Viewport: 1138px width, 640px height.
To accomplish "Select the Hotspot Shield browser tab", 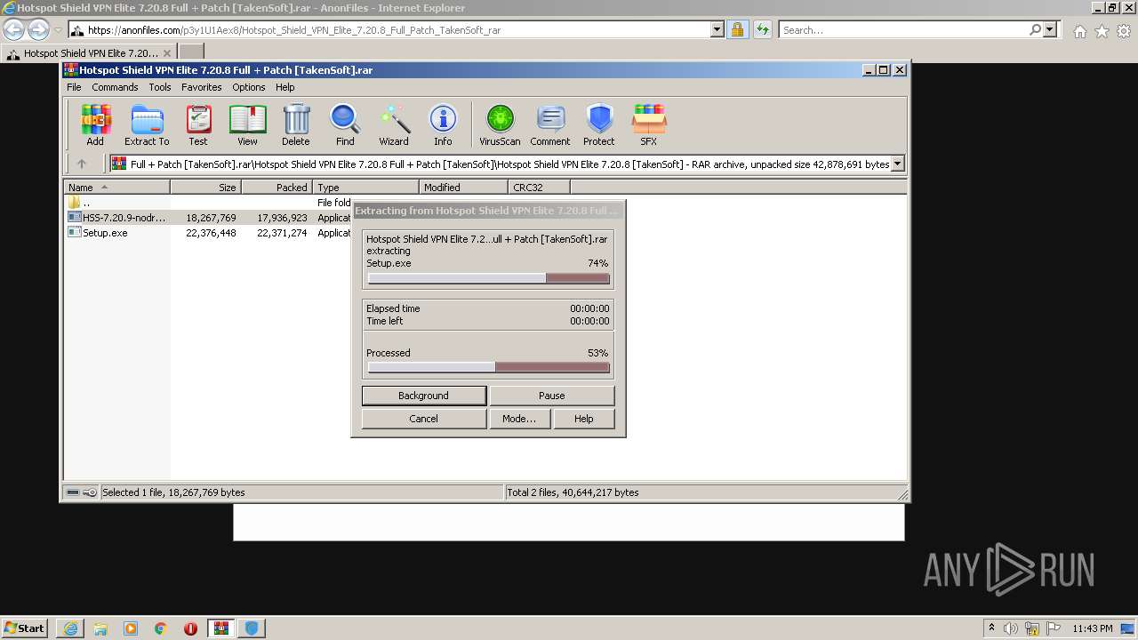I will pyautogui.click(x=88, y=53).
